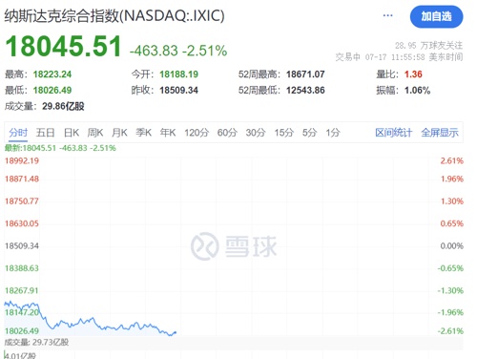Image resolution: width=477 pixels, height=359 pixels.
Task: Open the 日K daily candlestick tab
Action: pos(72,133)
